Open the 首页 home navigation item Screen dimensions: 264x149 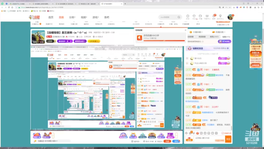(x=51, y=17)
